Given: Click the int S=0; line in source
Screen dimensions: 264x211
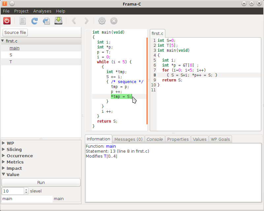Looking at the screenshot, I should (167, 41).
